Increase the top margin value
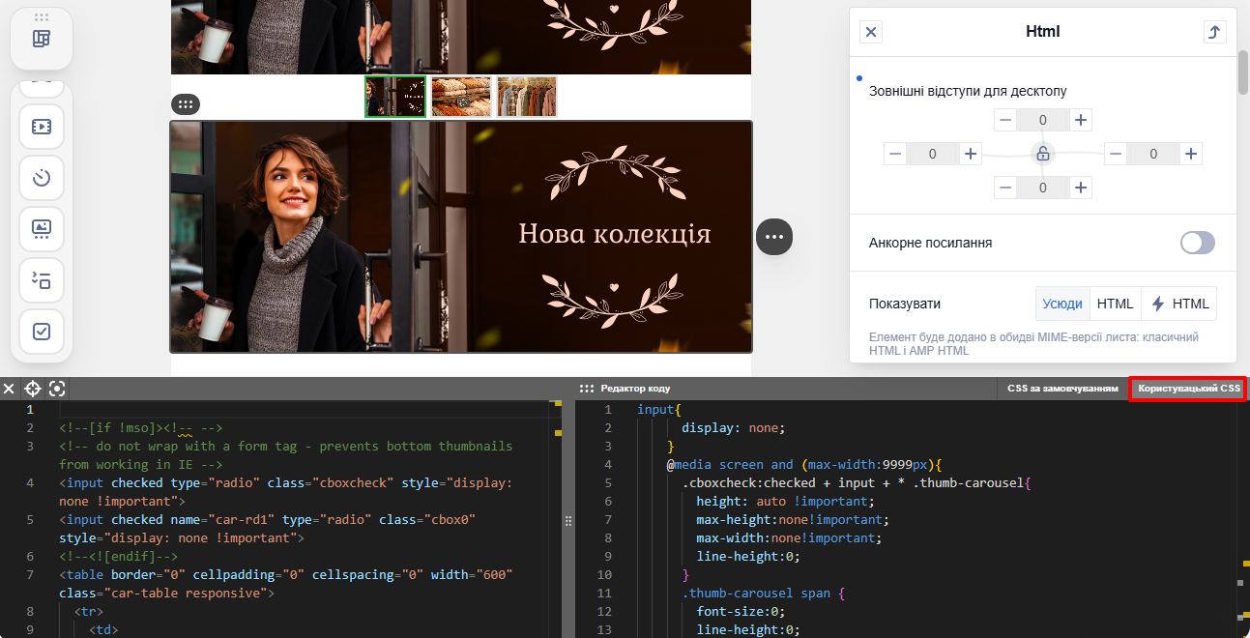The width and height of the screenshot is (1250, 638). (1081, 120)
